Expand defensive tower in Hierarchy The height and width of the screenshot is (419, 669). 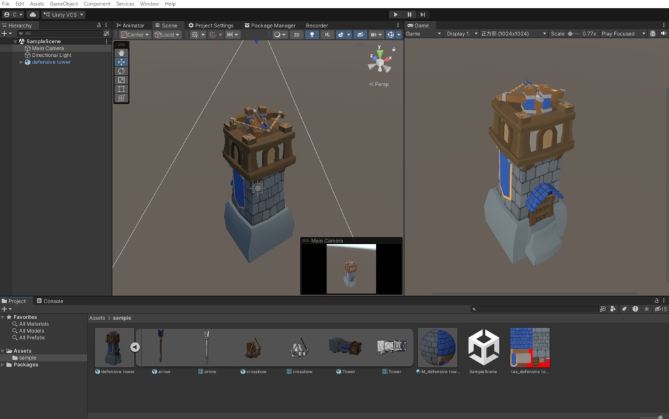click(21, 62)
